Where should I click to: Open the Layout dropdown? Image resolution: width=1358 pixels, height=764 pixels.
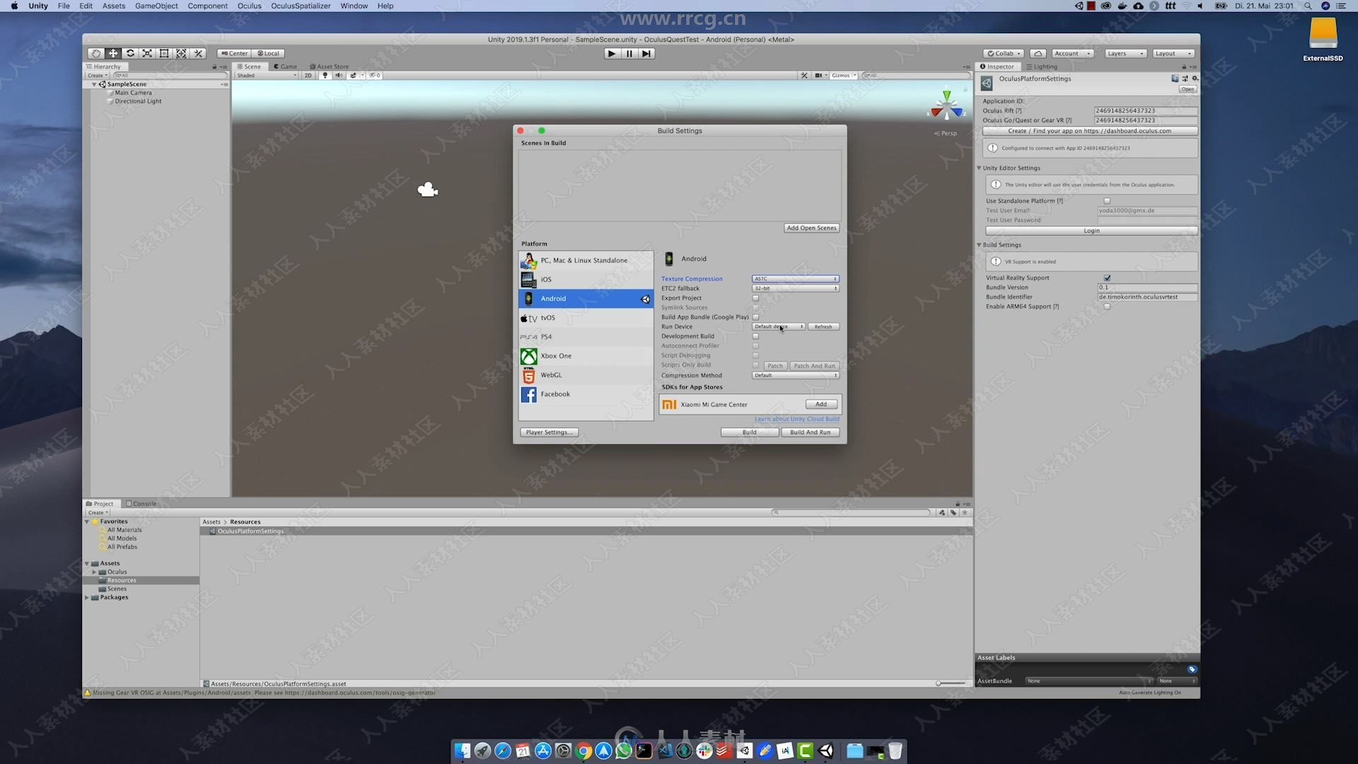click(1173, 53)
